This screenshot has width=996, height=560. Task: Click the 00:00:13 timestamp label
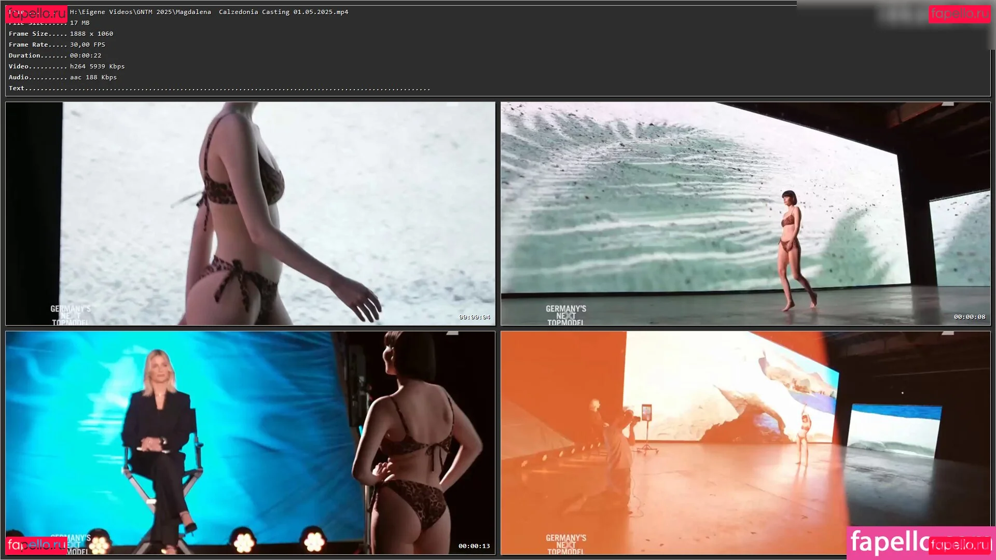[474, 546]
